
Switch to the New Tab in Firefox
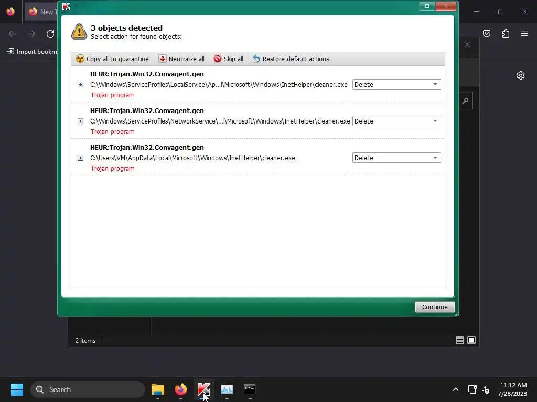(x=41, y=12)
